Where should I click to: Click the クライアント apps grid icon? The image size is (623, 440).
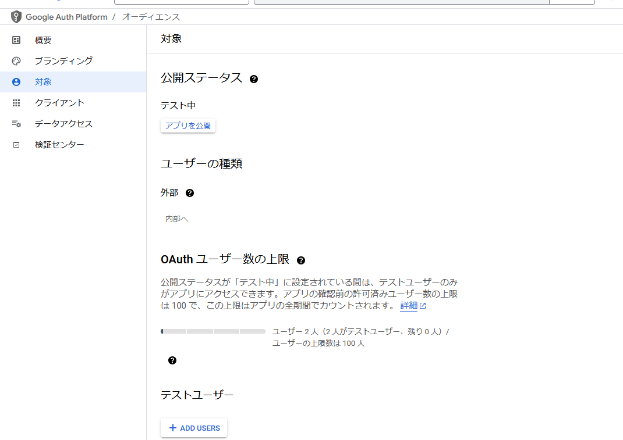tap(16, 103)
